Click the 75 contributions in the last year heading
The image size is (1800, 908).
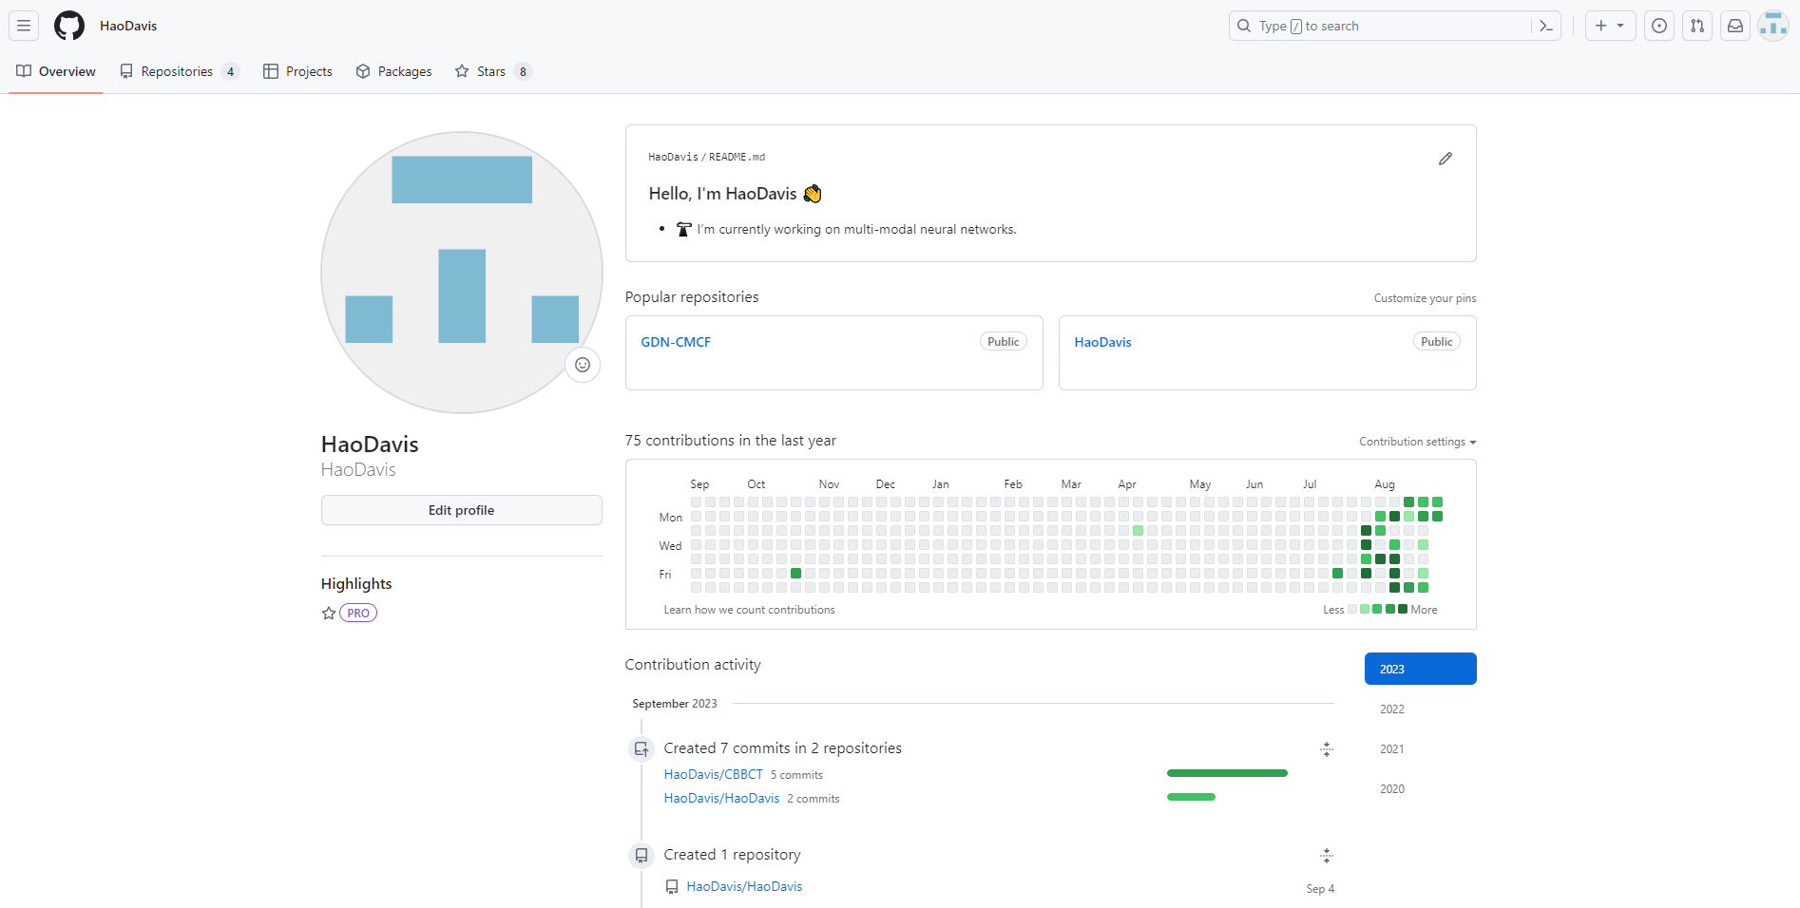730,441
